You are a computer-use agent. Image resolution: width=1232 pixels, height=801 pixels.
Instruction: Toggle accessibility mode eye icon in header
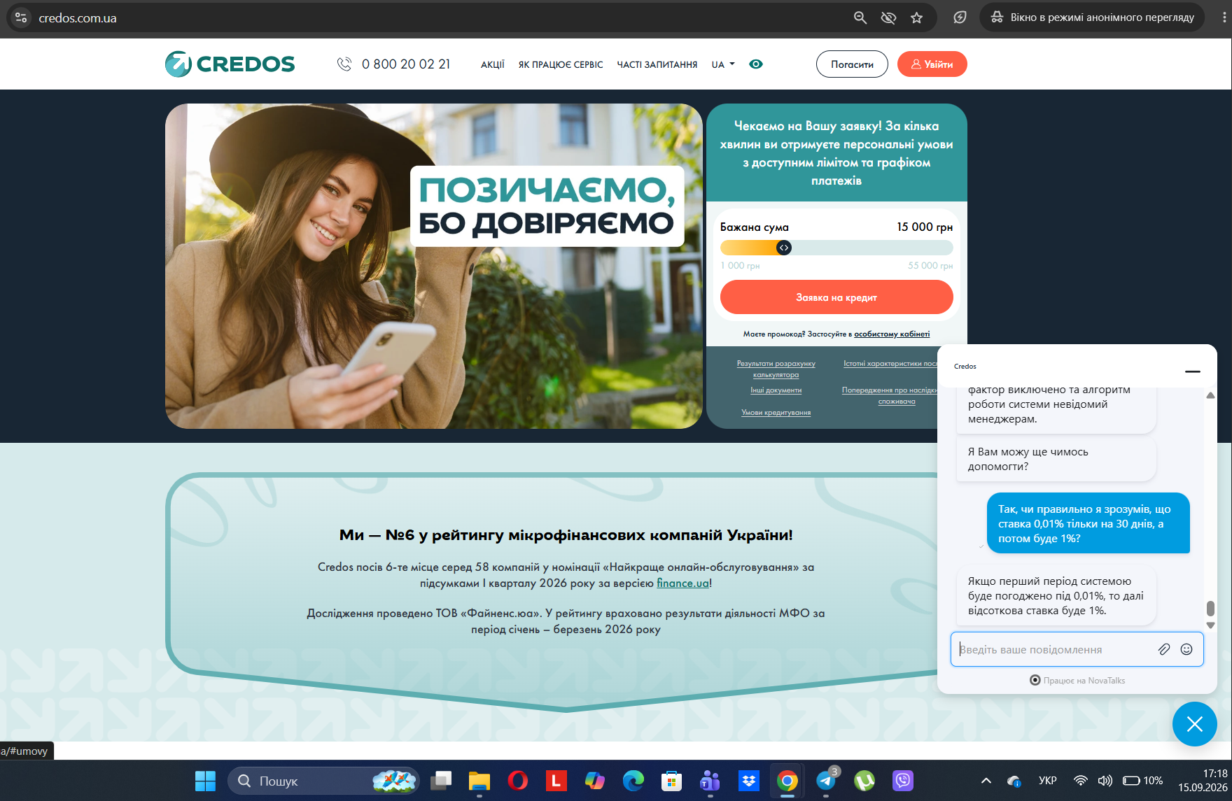(756, 64)
